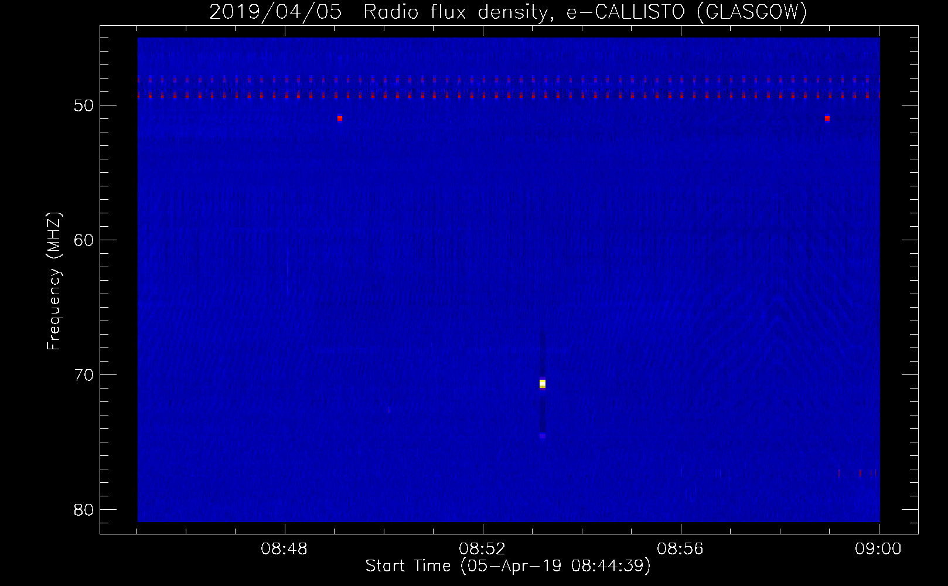This screenshot has height=586, width=948.
Task: Click the red spot near 51 MHz after 08:48
Action: point(340,118)
